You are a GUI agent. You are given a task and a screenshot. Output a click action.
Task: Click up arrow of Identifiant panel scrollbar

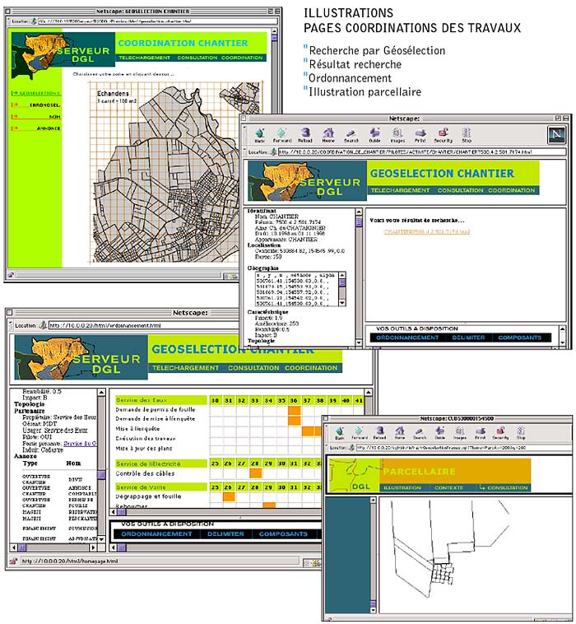[x=359, y=212]
